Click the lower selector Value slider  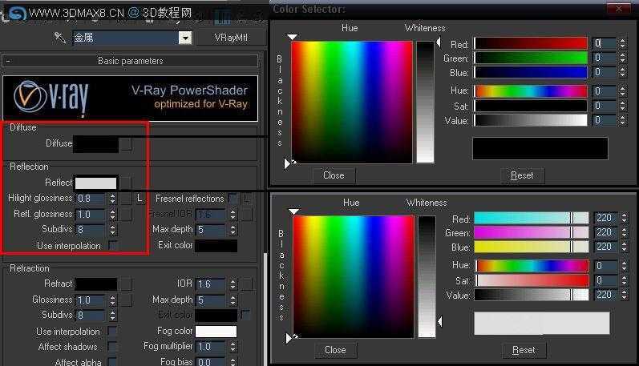pyautogui.click(x=532, y=295)
